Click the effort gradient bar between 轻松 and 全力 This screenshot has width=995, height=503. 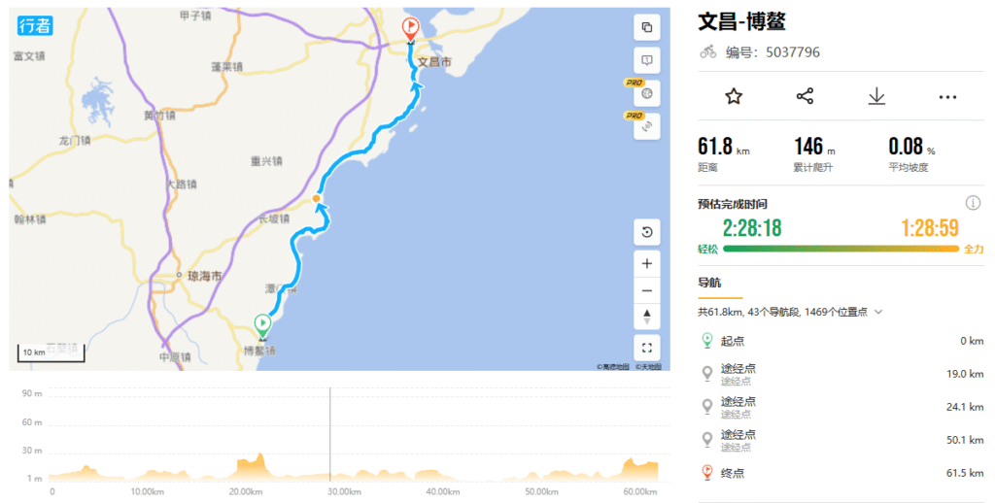pyautogui.click(x=841, y=249)
